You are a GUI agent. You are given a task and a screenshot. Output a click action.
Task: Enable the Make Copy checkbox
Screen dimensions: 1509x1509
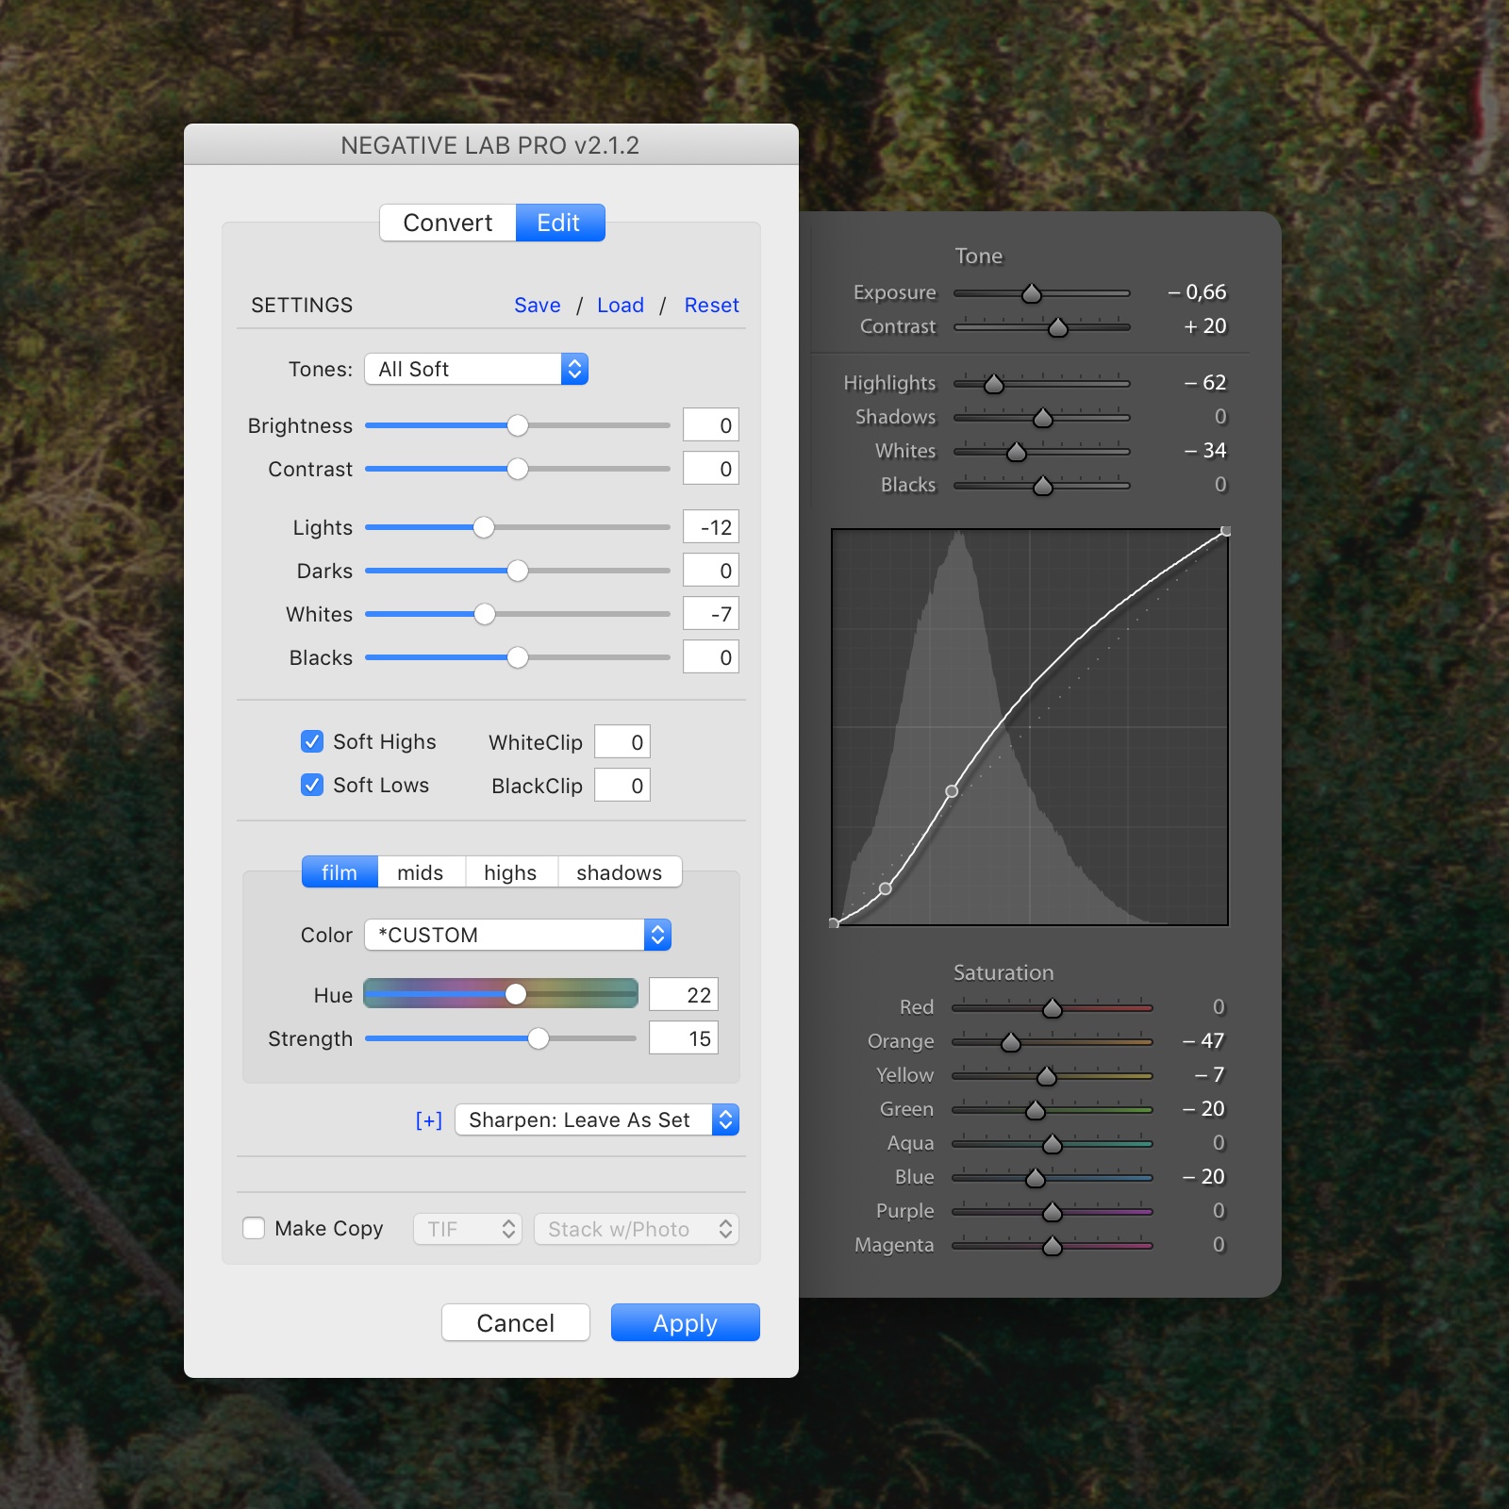(254, 1228)
